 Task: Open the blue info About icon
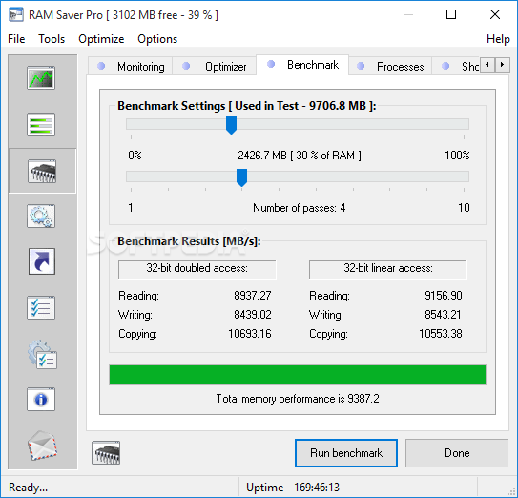[x=41, y=399]
